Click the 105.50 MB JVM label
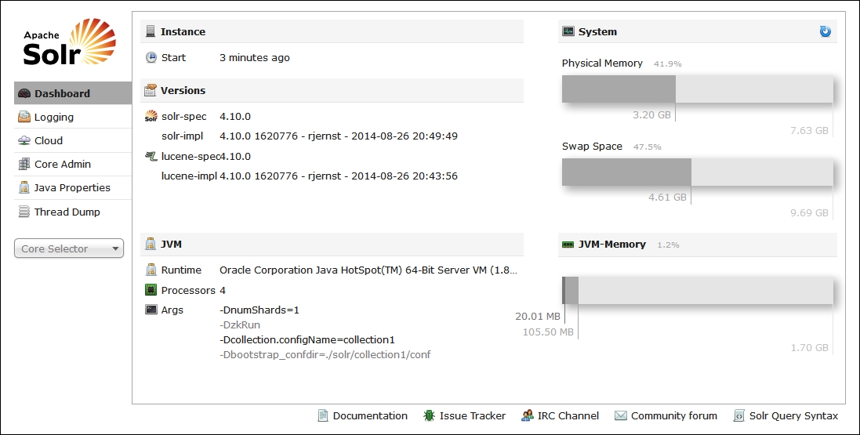This screenshot has height=435, width=860. tap(548, 332)
